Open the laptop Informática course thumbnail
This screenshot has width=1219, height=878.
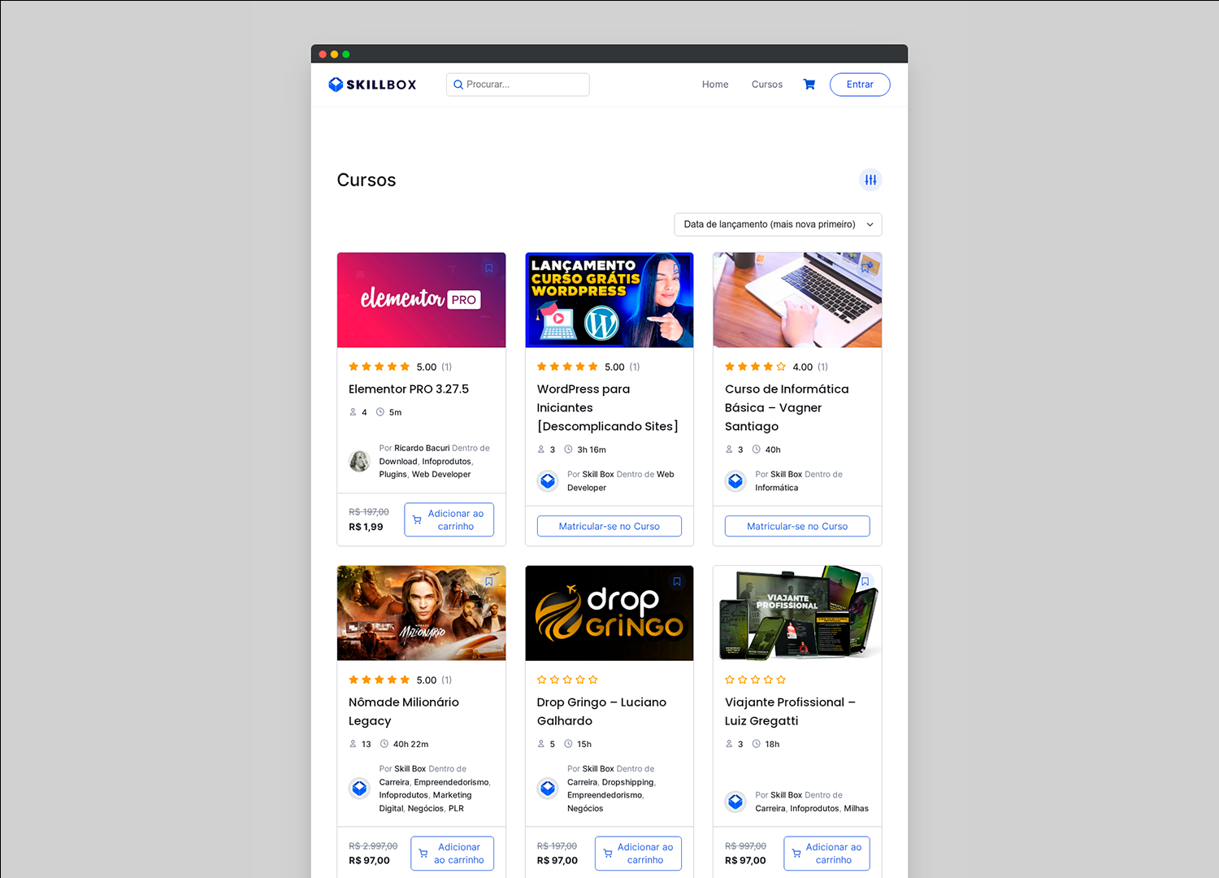(797, 300)
